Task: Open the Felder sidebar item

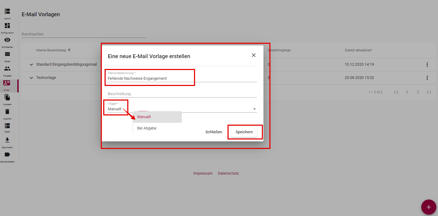Action: point(7,57)
